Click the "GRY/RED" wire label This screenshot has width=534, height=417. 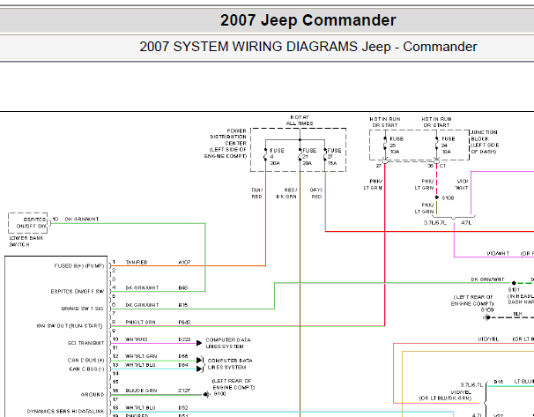[316, 193]
